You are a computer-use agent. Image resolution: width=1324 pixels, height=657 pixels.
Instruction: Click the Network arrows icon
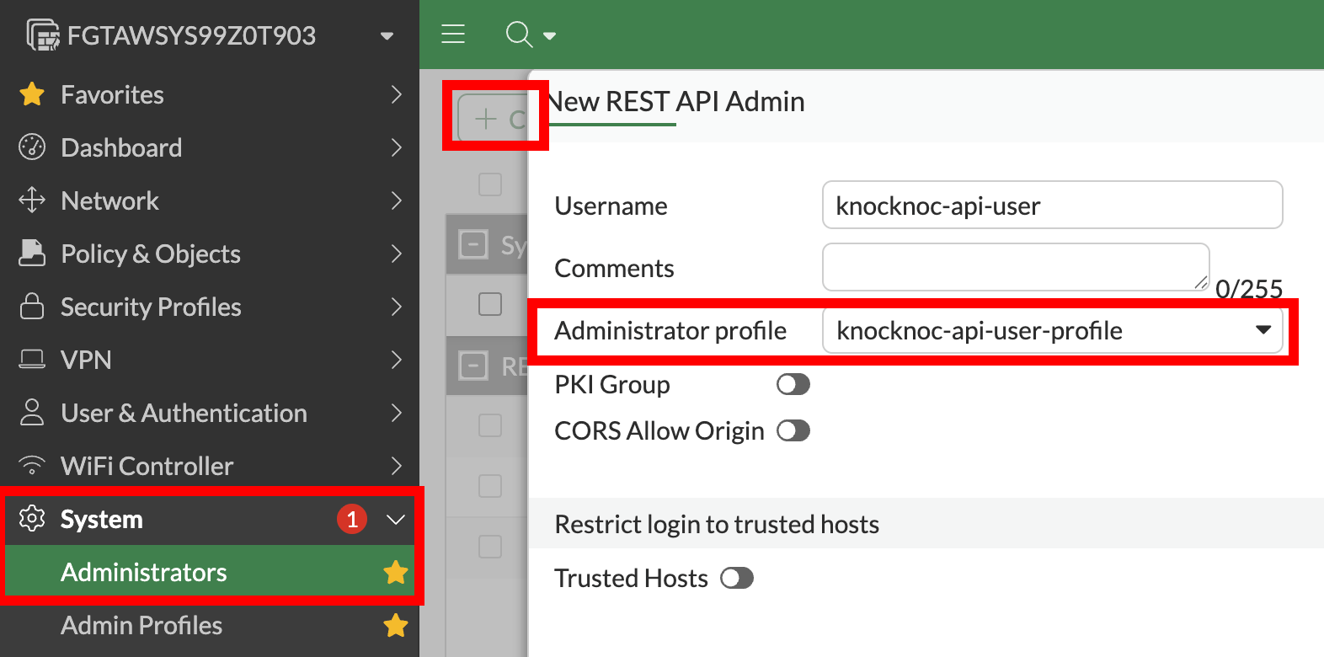(32, 200)
